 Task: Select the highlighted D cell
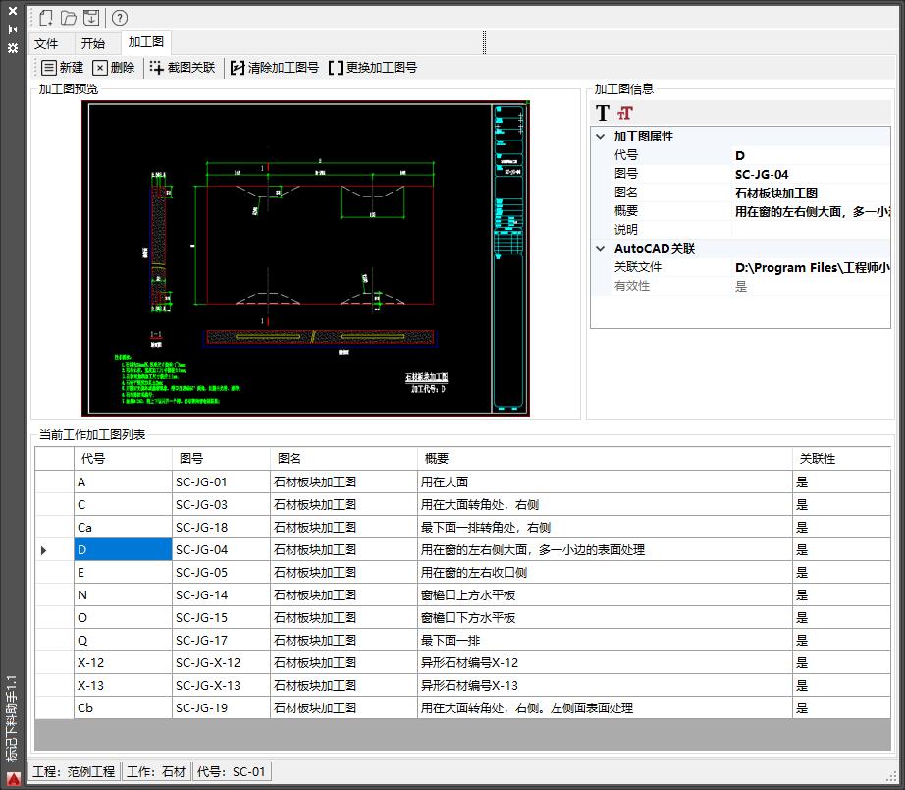[x=123, y=549]
